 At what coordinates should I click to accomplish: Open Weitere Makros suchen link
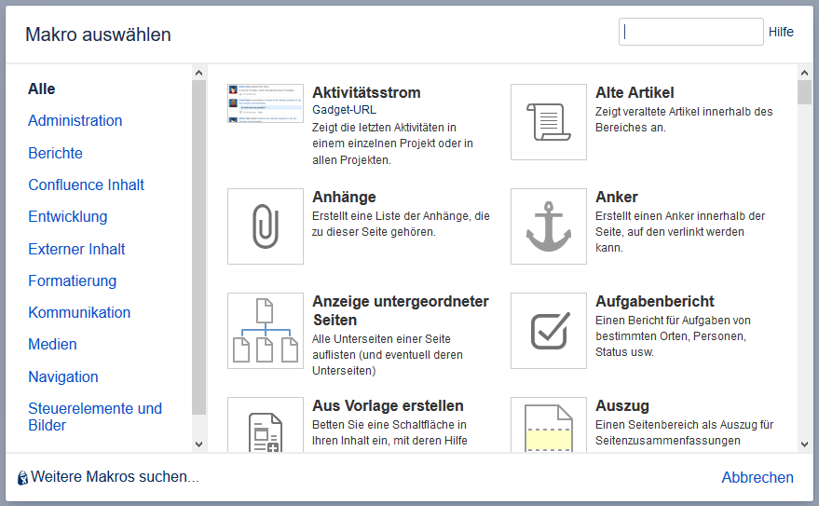pos(115,477)
